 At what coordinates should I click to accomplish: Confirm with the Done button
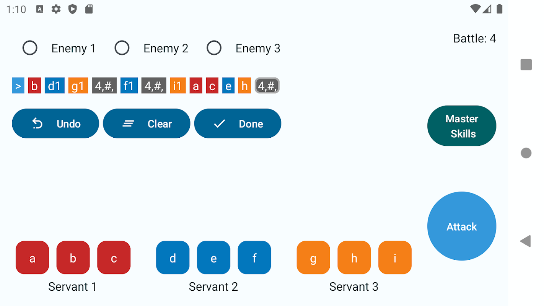tap(238, 124)
